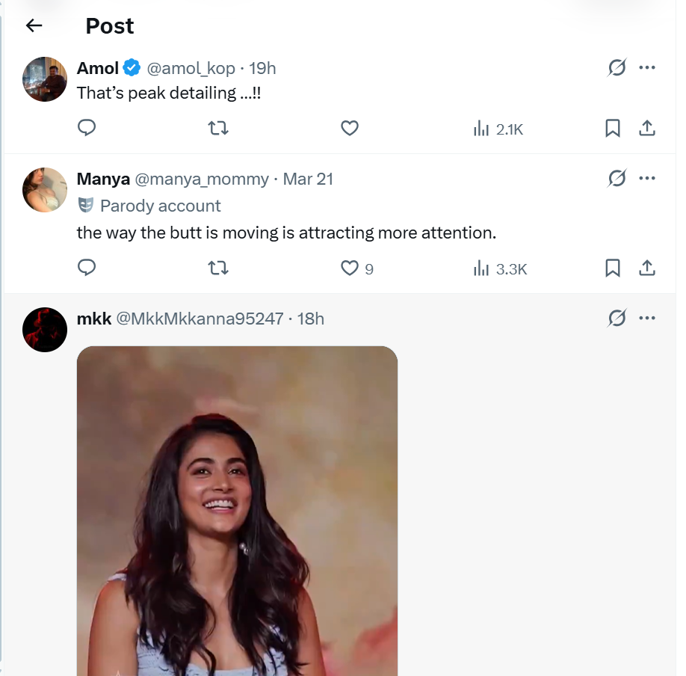Open @amol_kop profile link

[191, 68]
